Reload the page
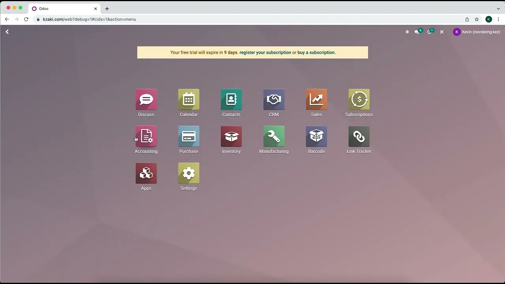 [26, 19]
